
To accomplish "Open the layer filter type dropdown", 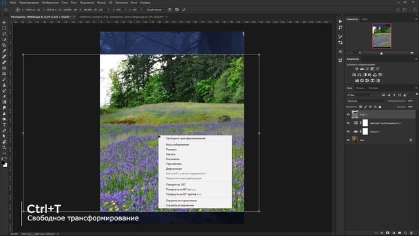I will pyautogui.click(x=359, y=95).
